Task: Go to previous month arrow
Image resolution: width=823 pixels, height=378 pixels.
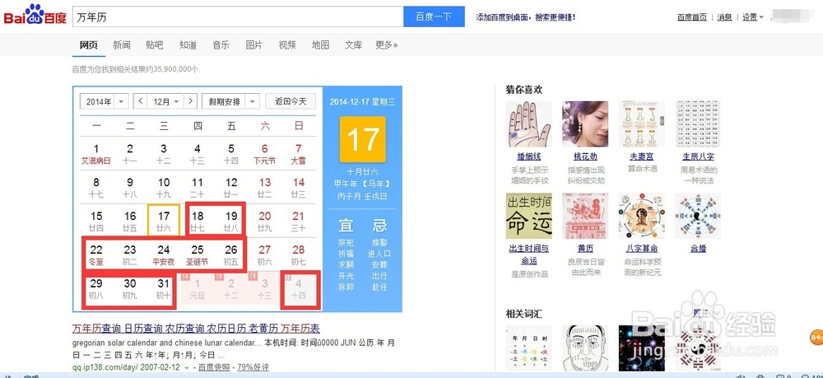Action: (140, 101)
